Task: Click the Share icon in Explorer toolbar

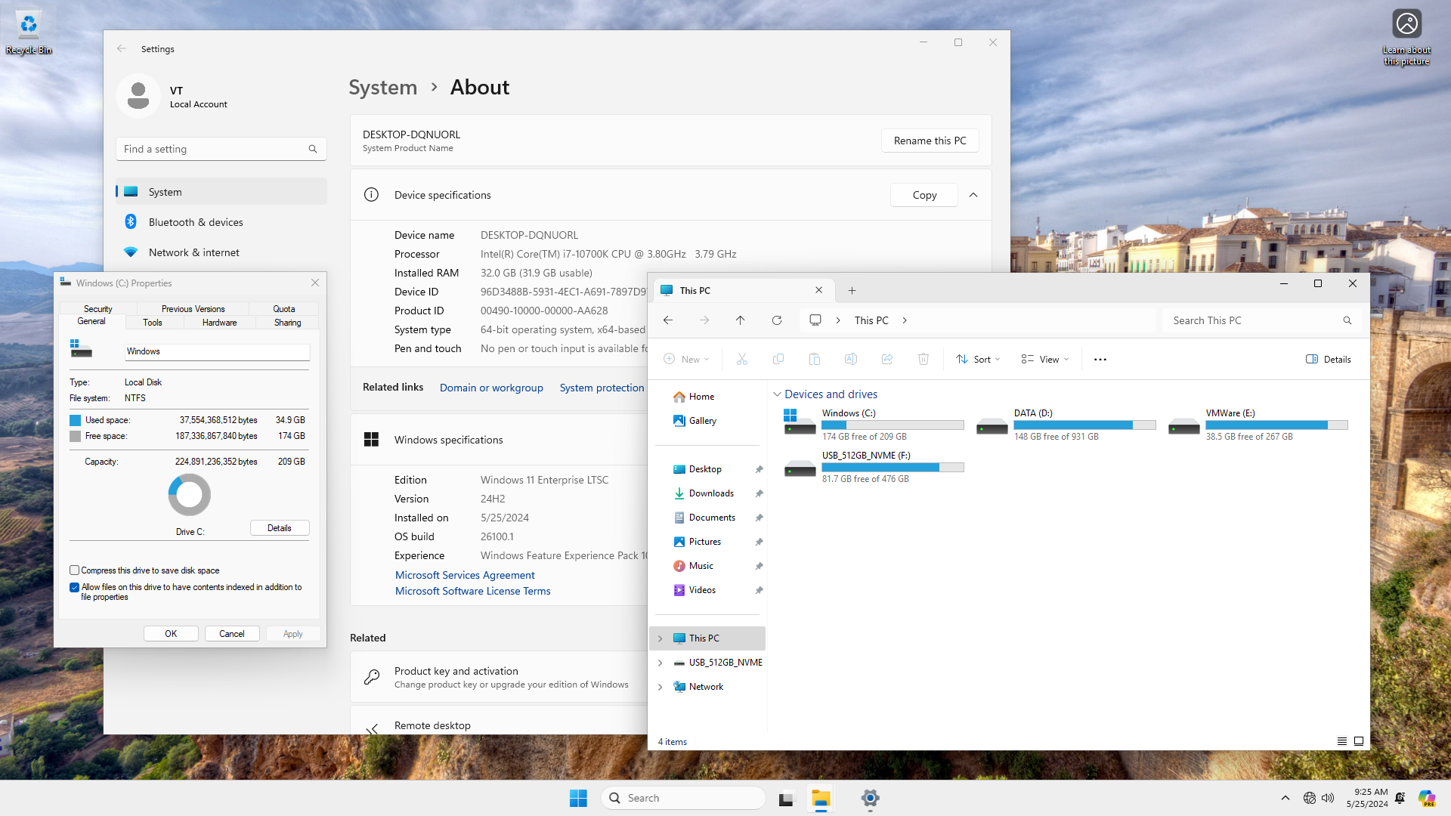Action: pos(886,360)
